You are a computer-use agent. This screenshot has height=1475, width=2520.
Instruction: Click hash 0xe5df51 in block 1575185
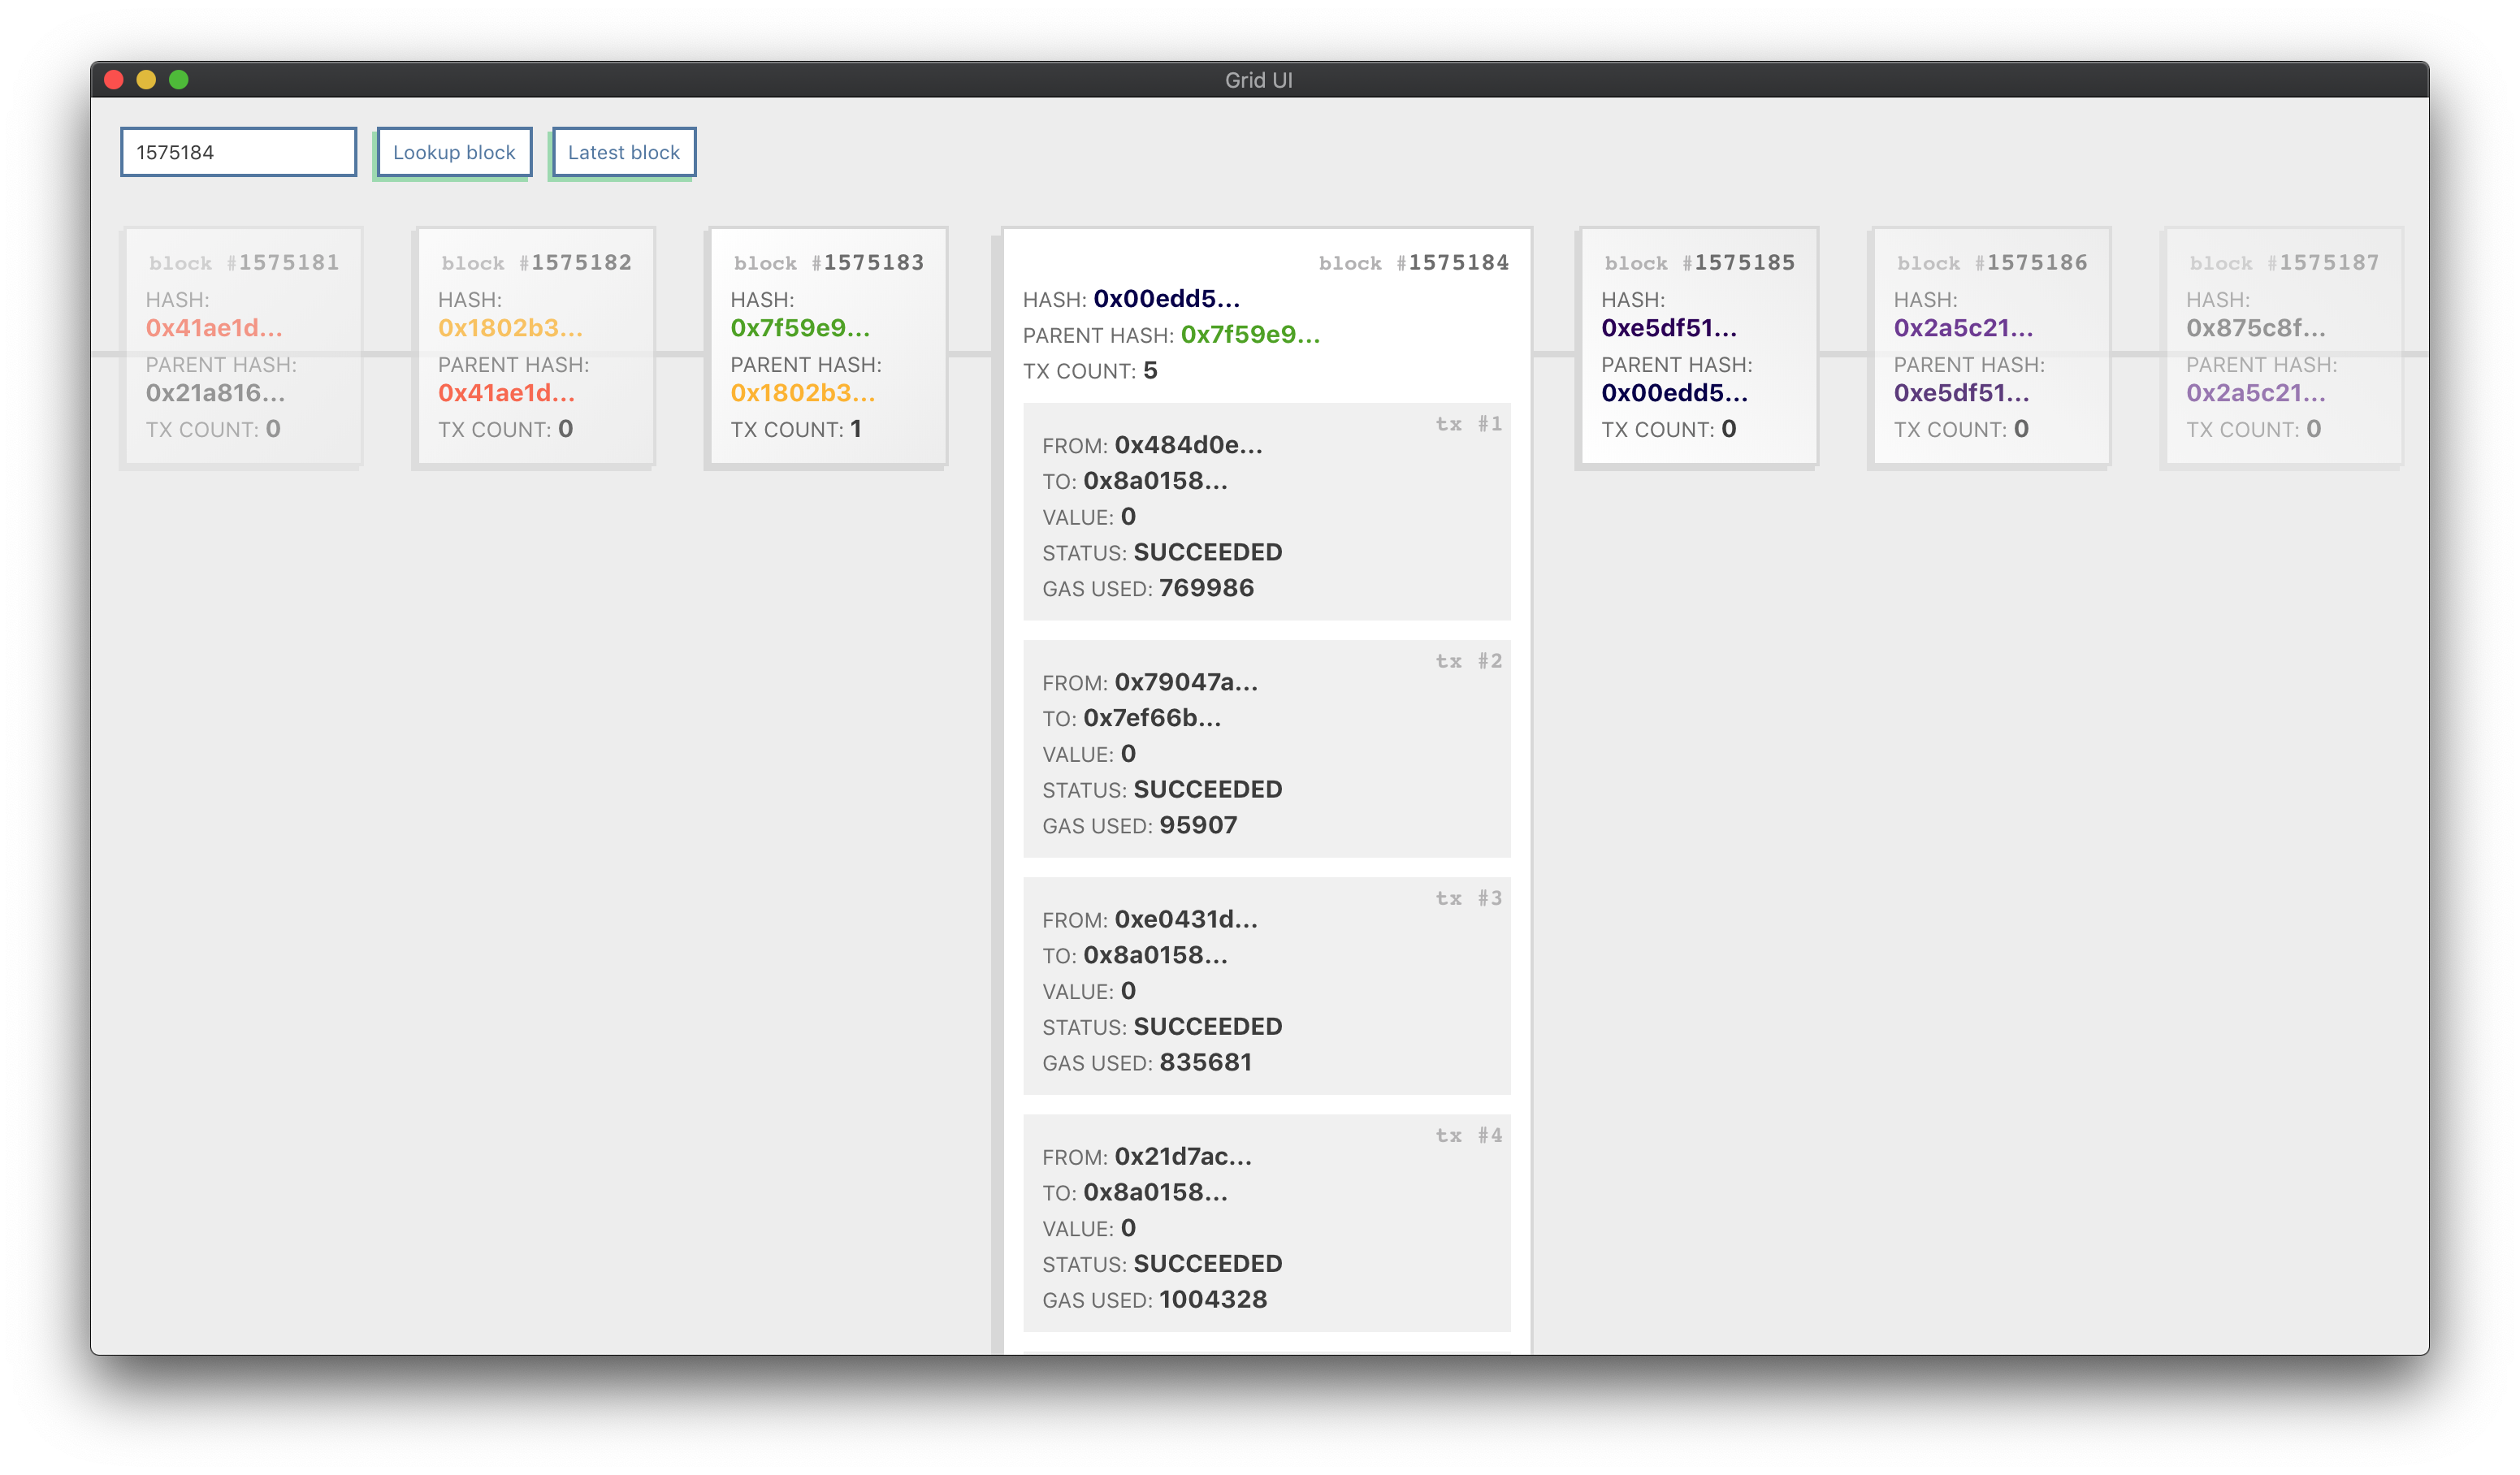point(1669,328)
